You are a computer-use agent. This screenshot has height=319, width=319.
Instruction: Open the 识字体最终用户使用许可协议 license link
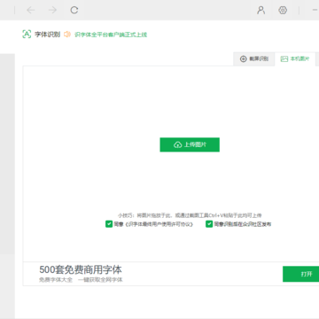pyautogui.click(x=159, y=224)
